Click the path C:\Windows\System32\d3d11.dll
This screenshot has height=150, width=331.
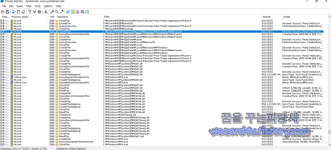pyautogui.click(x=123, y=136)
